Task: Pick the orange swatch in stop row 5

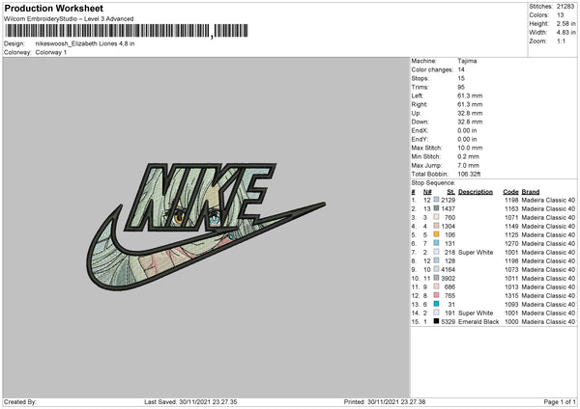Action: [x=437, y=234]
